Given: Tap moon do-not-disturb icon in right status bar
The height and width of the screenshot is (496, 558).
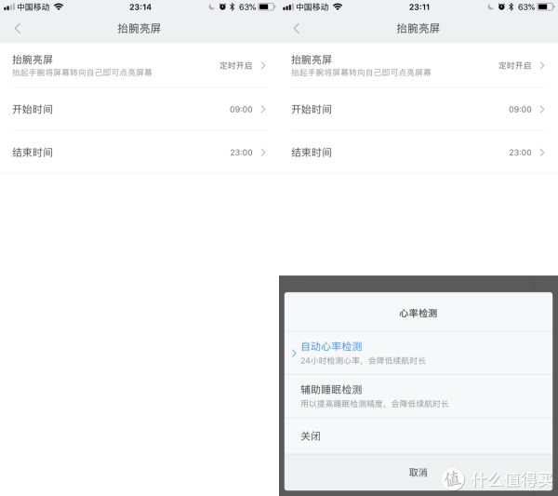Looking at the screenshot, I should pos(491,7).
